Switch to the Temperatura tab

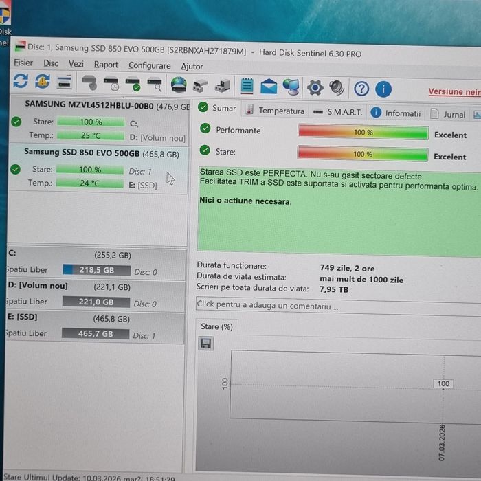click(x=276, y=110)
